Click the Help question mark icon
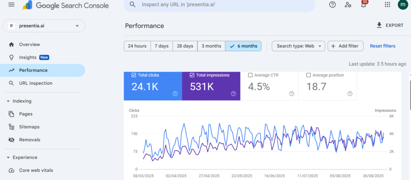Viewport: 411px width, 180px height. point(332,5)
